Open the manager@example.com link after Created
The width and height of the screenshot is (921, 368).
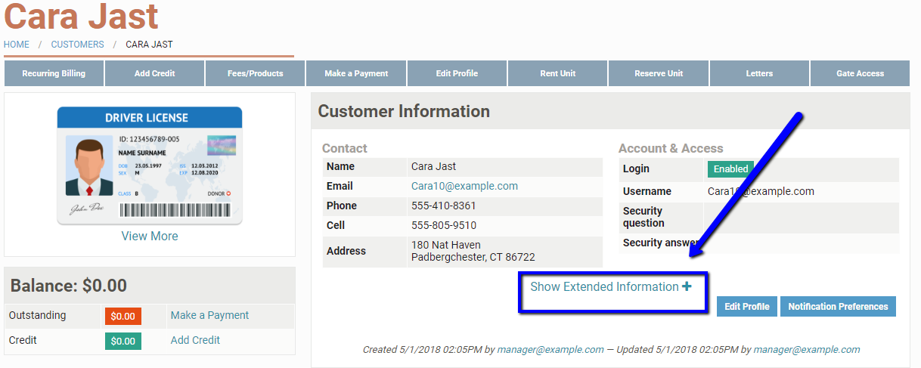tap(550, 350)
